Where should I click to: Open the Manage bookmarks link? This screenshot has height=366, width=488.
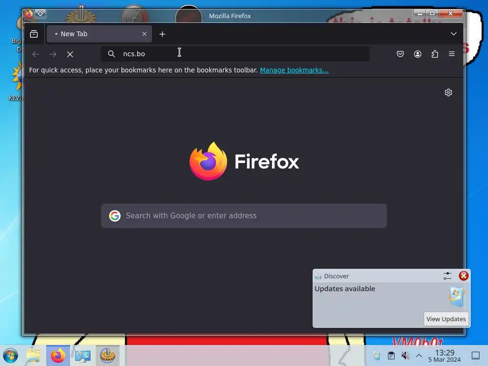tap(294, 70)
